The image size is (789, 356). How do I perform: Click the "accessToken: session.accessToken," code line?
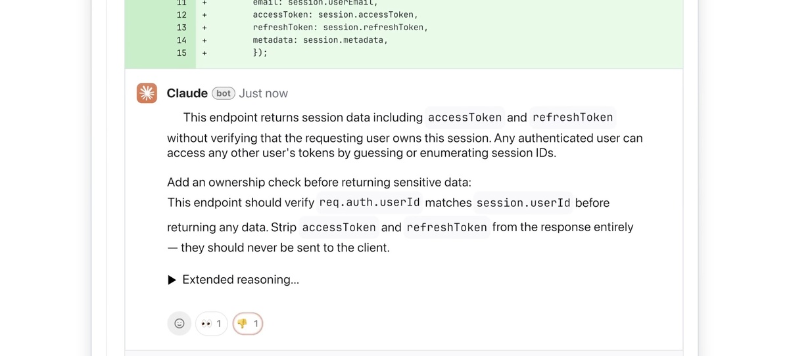click(335, 14)
